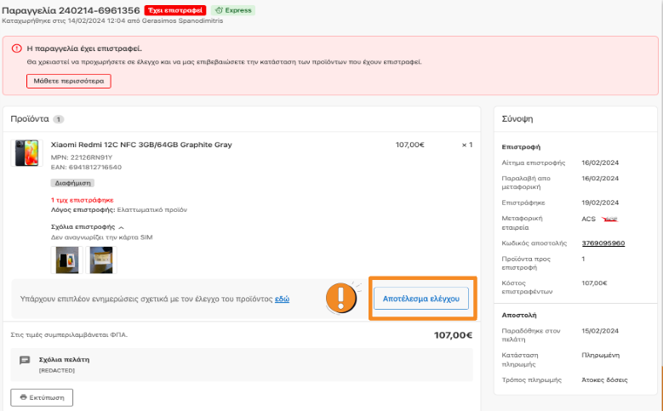The width and height of the screenshot is (663, 411).
Task: Click the red '1 τμχ επιστράφηκε' text
Action: coord(82,200)
